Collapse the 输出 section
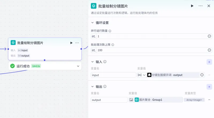 pyautogui.click(x=92, y=86)
